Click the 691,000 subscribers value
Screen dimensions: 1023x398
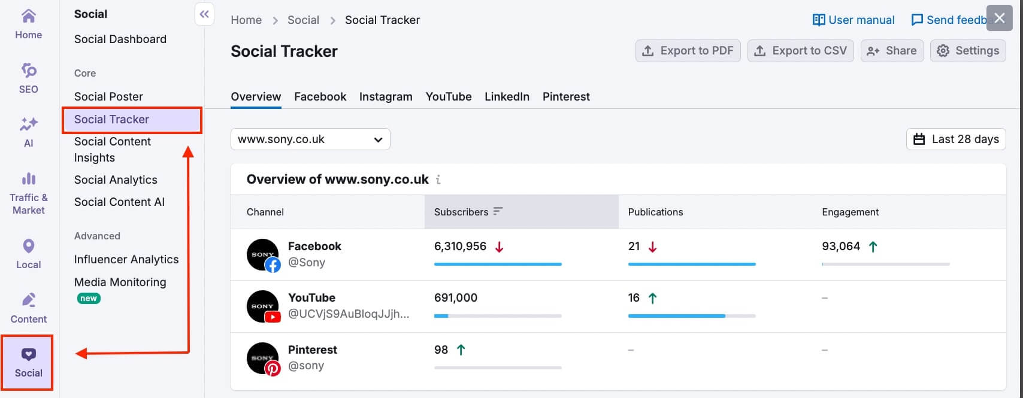(x=456, y=297)
